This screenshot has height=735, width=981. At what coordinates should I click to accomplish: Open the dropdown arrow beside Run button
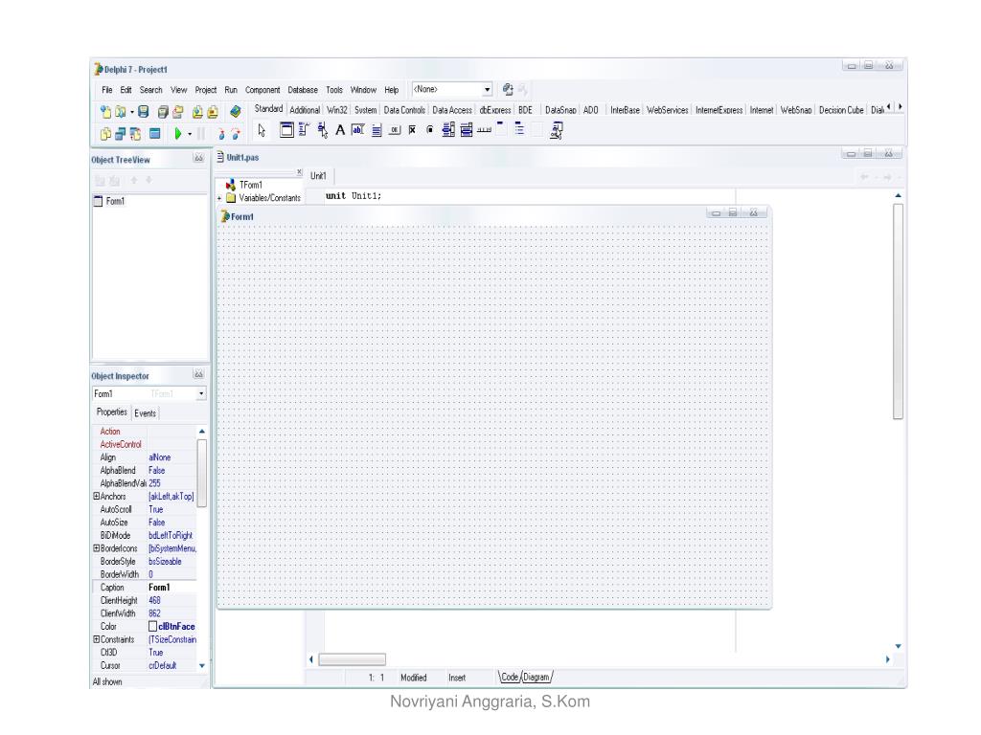190,134
